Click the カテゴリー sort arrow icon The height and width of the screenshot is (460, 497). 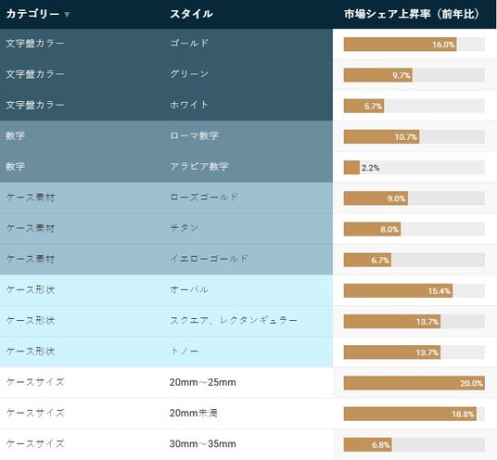click(67, 15)
